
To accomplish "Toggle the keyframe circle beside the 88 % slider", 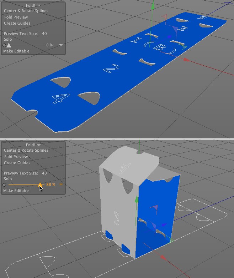I will pos(4,185).
